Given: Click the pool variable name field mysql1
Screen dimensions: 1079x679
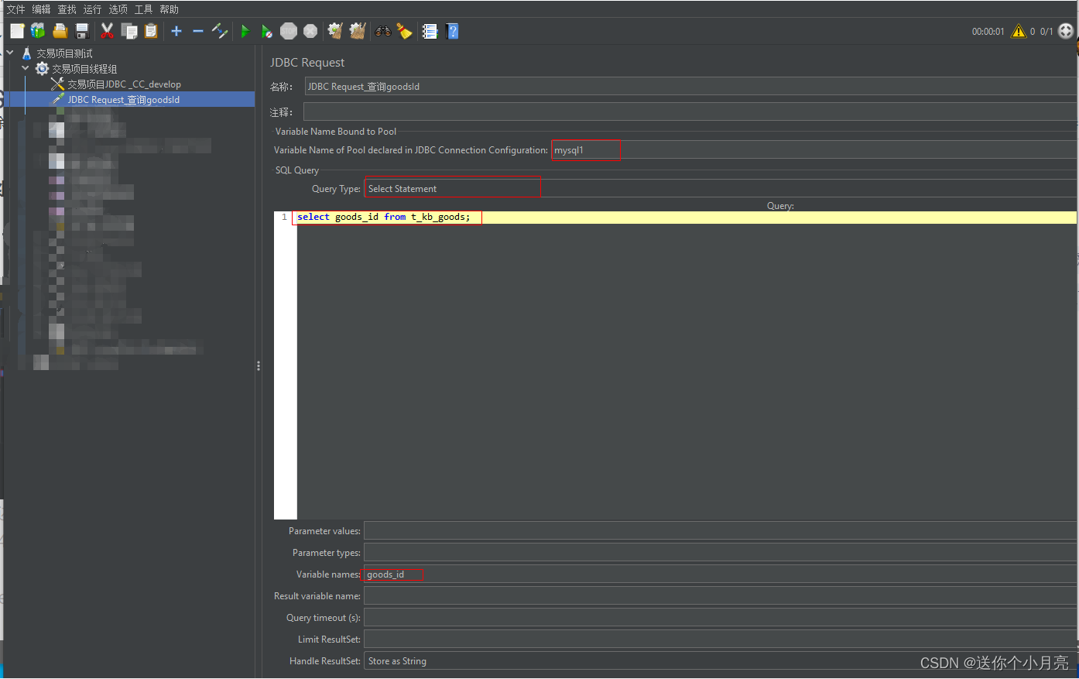Looking at the screenshot, I should click(814, 149).
